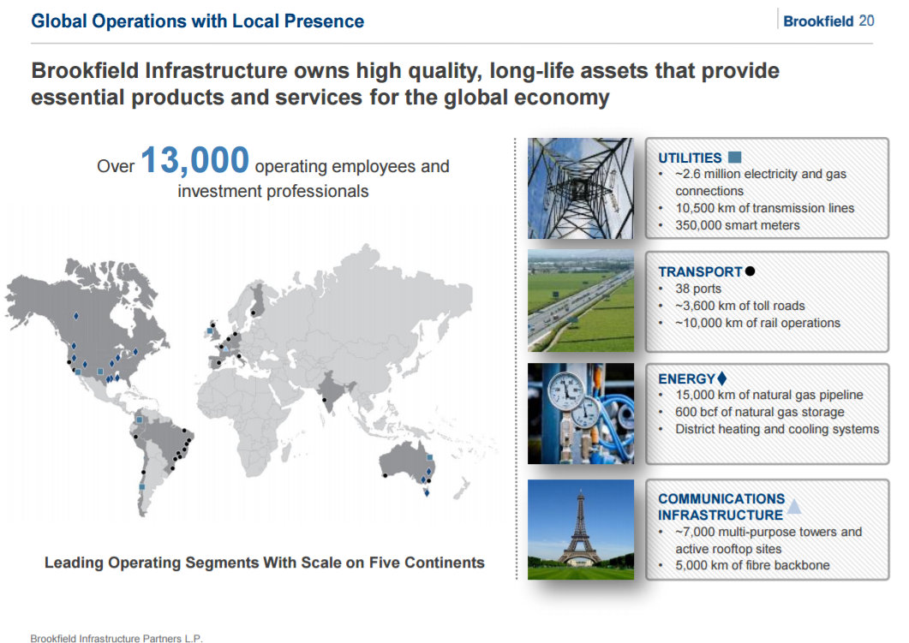Open the transmission tower photo
The image size is (909, 643).
pyautogui.click(x=580, y=188)
